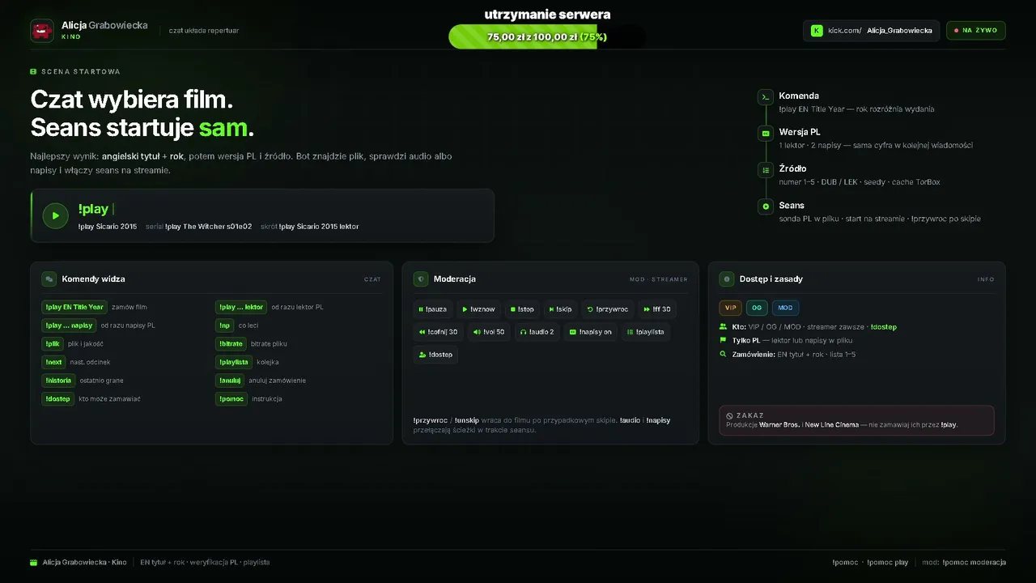This screenshot has width=1036, height=583.
Task: Click the green Kick logo icon
Action: click(x=817, y=31)
